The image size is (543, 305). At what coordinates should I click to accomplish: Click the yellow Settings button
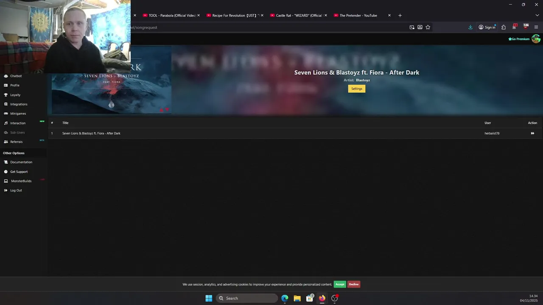357,89
